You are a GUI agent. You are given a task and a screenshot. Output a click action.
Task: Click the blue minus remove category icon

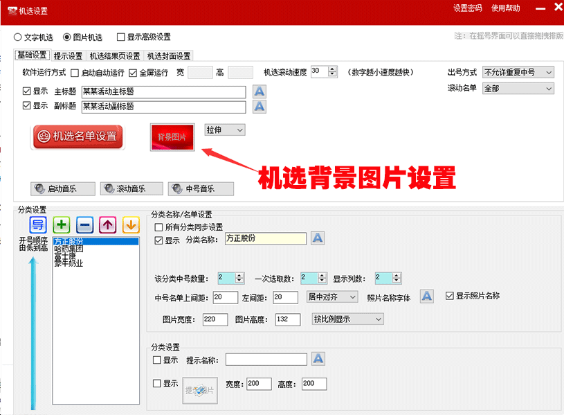click(x=84, y=225)
